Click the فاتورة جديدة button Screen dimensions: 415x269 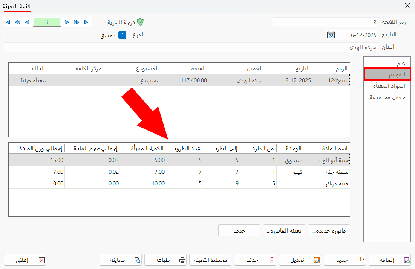pyautogui.click(x=329, y=230)
